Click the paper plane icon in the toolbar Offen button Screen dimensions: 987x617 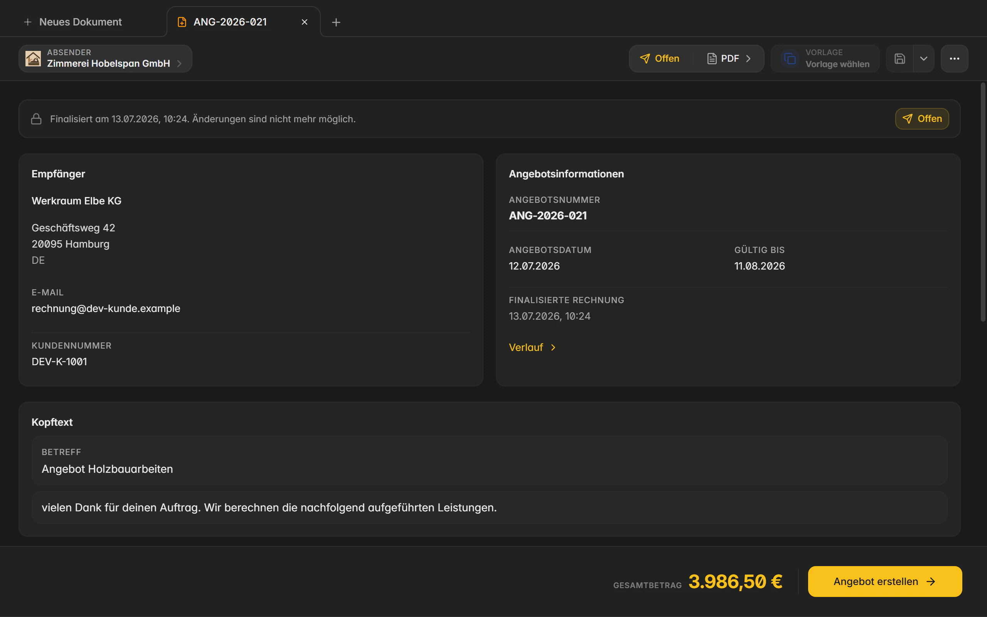pyautogui.click(x=645, y=58)
